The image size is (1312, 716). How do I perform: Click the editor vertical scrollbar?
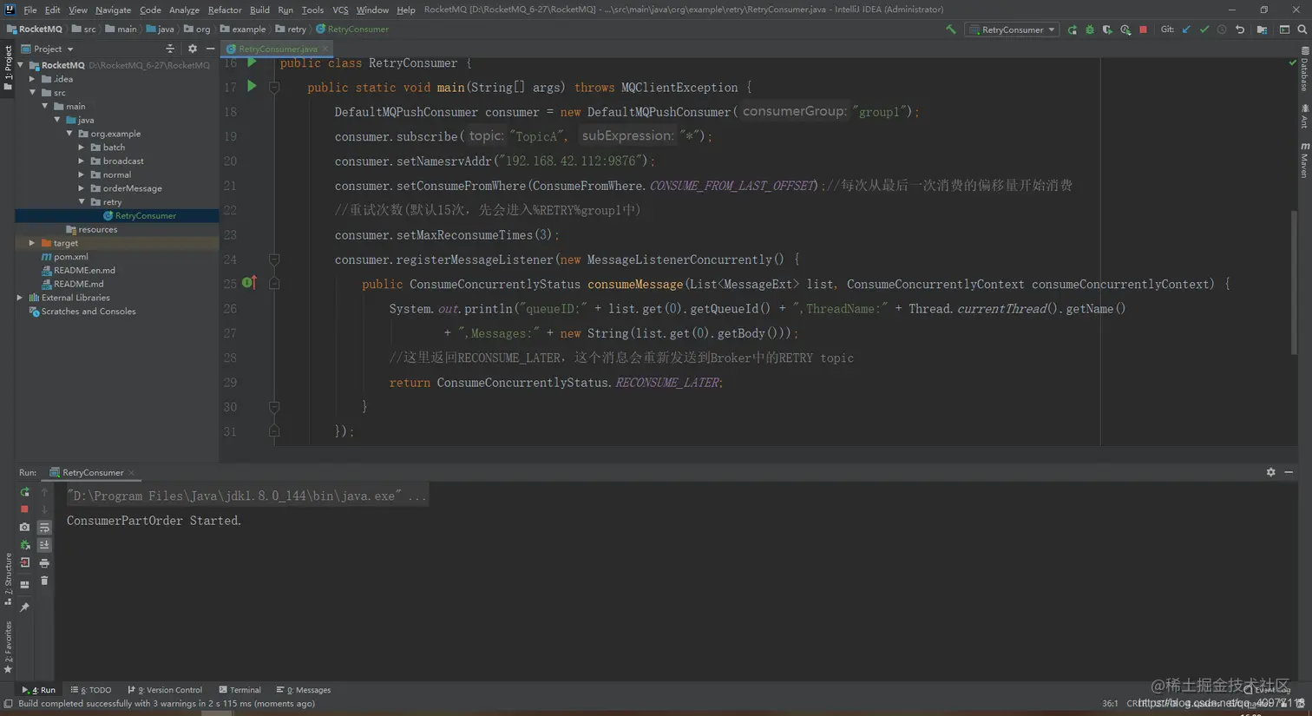click(x=1294, y=282)
